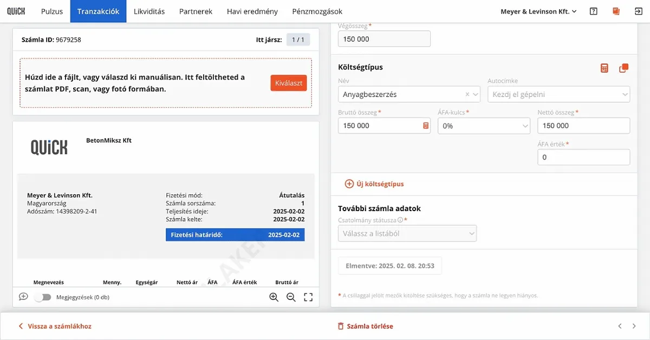Click the 1 / 1 page indicator
The height and width of the screenshot is (340, 650).
pyautogui.click(x=298, y=40)
